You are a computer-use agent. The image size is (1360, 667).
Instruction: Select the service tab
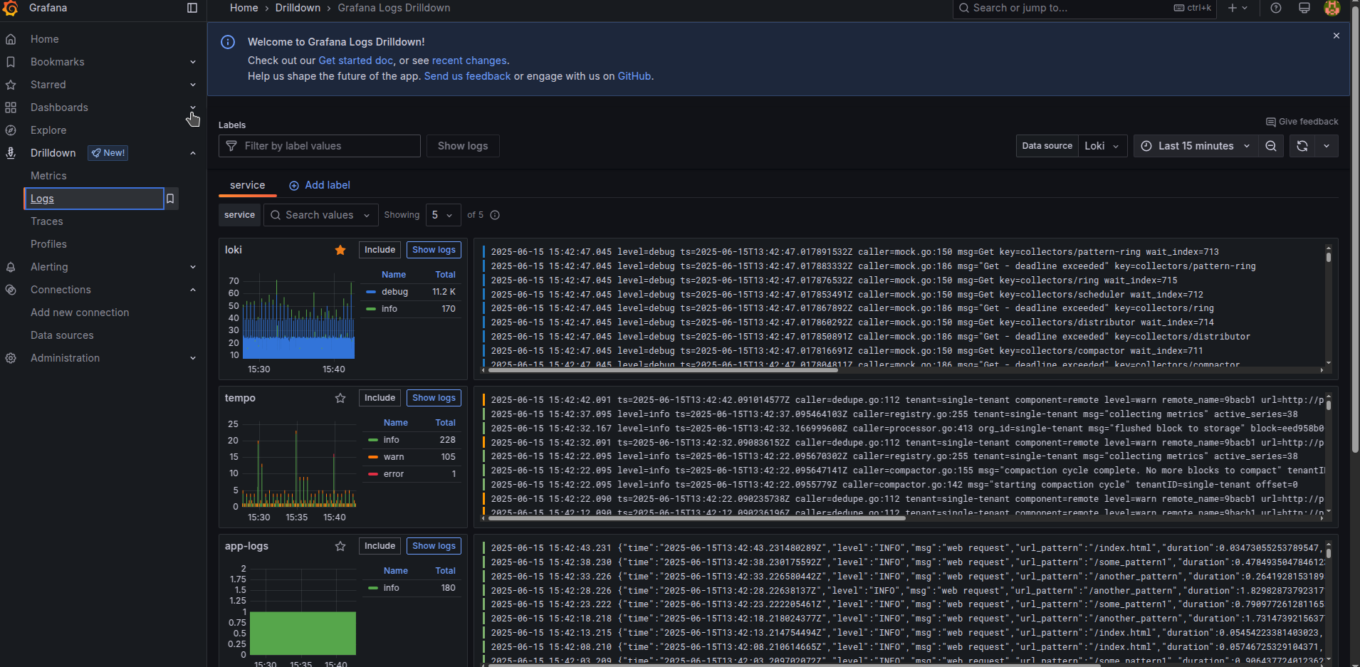pyautogui.click(x=247, y=185)
